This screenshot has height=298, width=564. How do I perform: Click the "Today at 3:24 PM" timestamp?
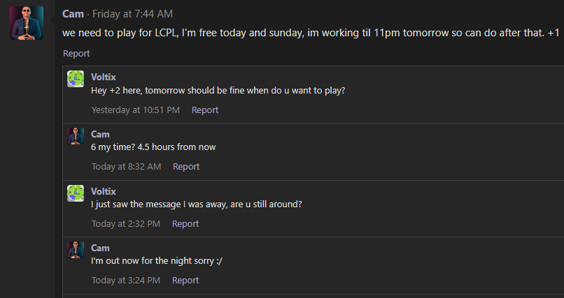(126, 280)
